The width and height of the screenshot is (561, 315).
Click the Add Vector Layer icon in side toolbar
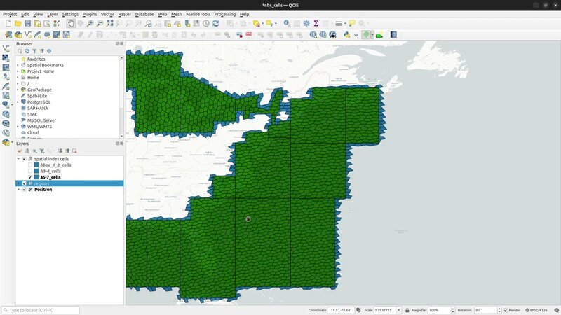tap(6, 48)
